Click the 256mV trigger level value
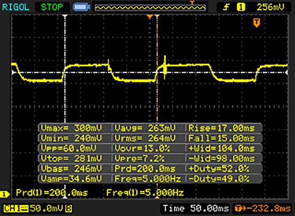Image resolution: width=295 pixels, height=216 pixels. [271, 7]
